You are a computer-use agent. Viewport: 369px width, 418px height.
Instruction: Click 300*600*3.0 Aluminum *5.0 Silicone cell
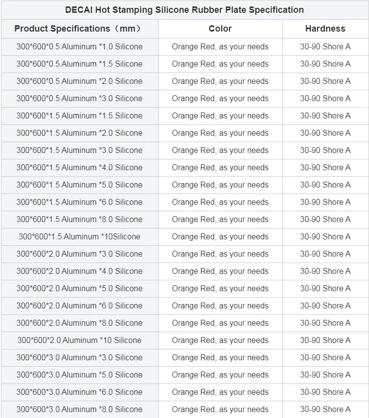pos(80,375)
